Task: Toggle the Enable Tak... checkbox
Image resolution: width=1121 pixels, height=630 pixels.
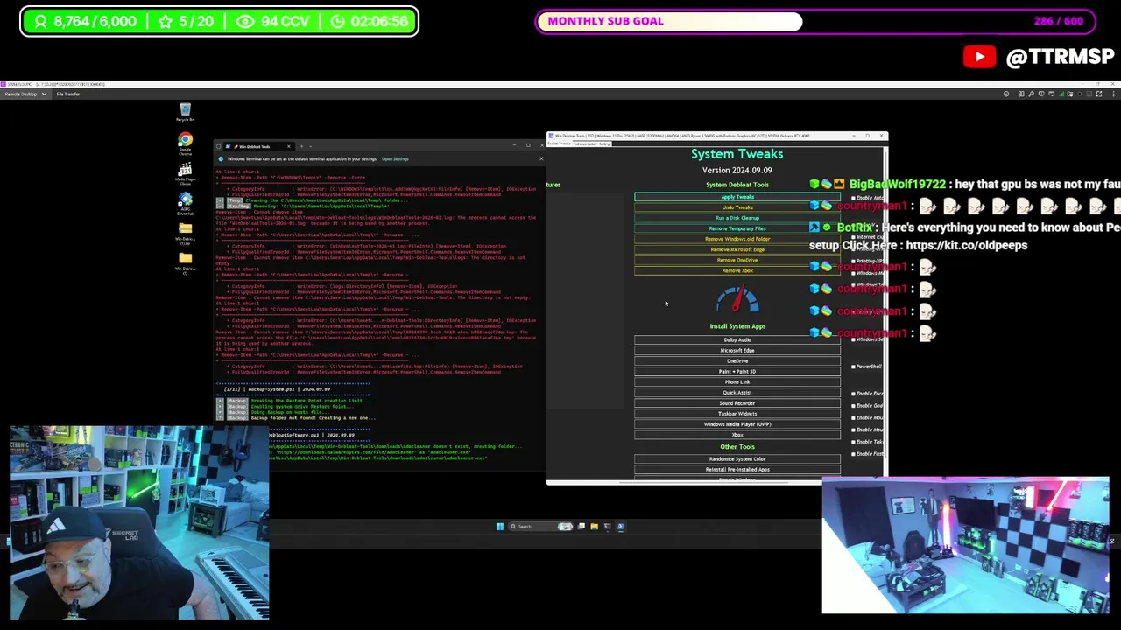Action: click(854, 442)
